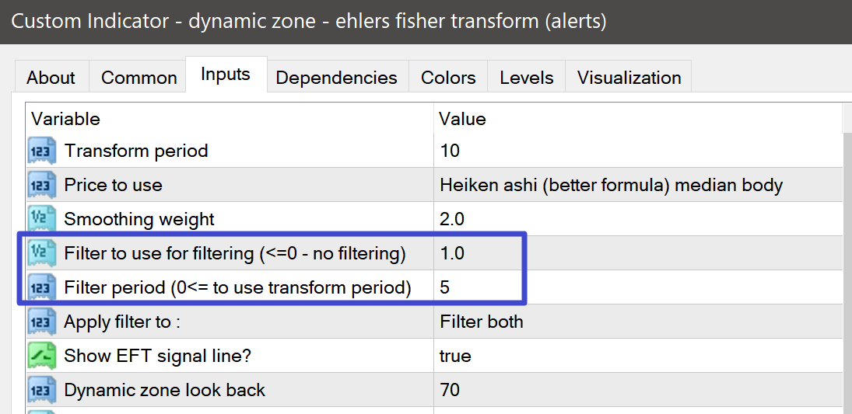Open the Visualization tab

click(629, 77)
